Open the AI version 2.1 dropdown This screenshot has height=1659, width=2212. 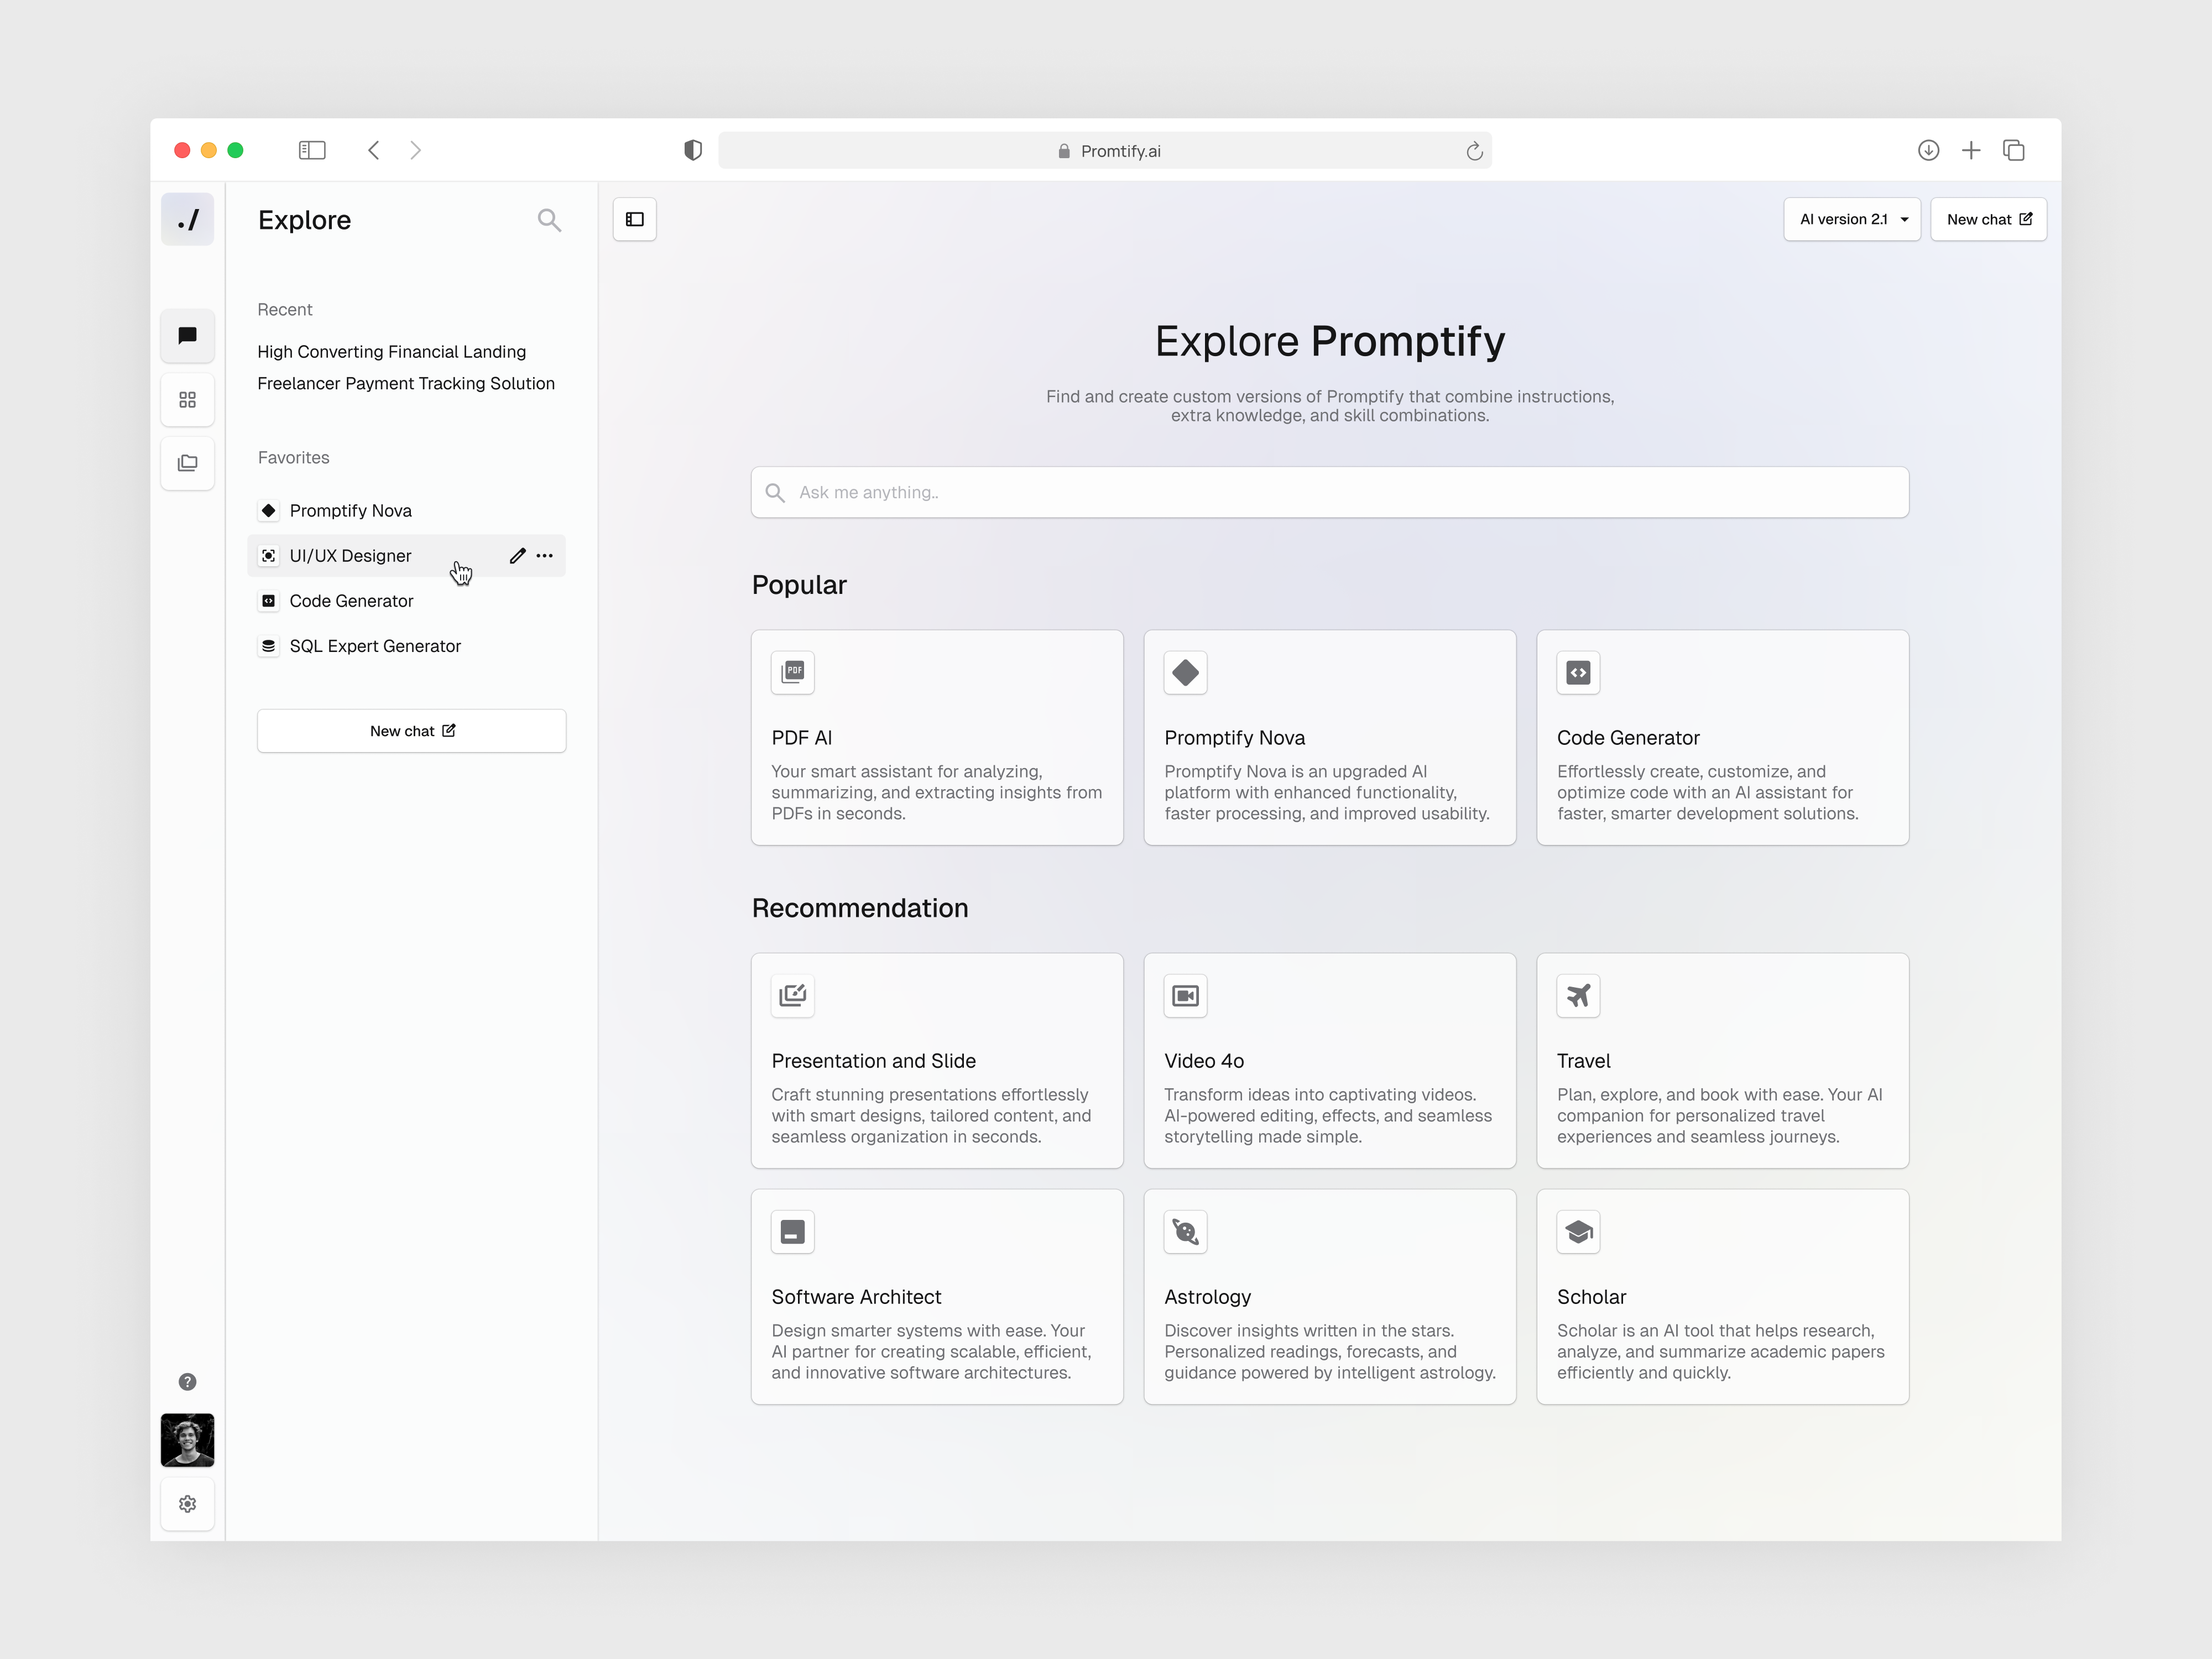click(1851, 219)
